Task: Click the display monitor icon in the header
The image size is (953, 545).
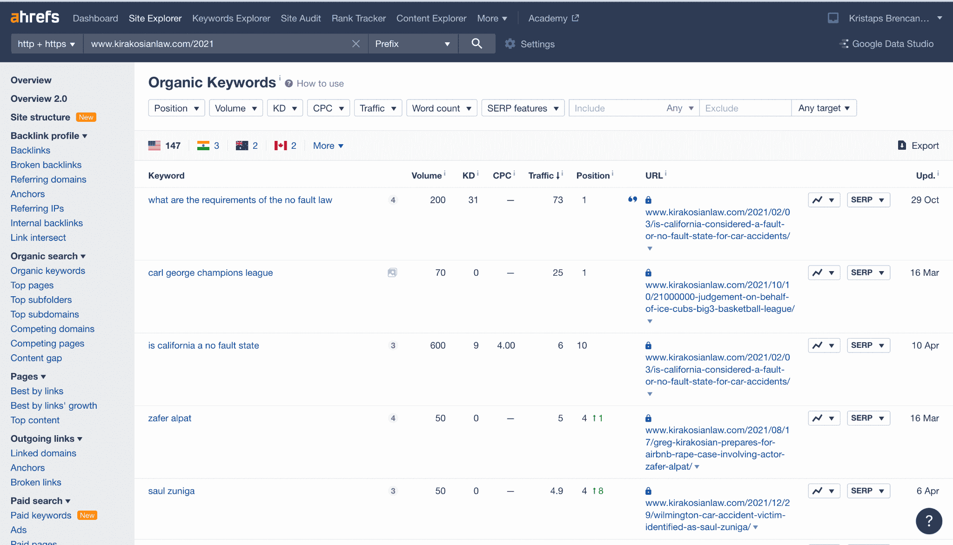Action: 833,18
